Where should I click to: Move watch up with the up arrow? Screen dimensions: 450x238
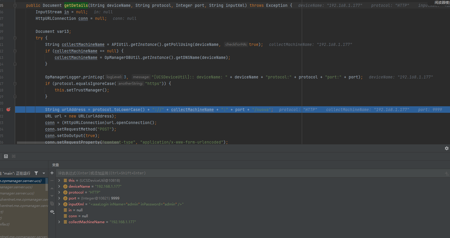tap(52, 188)
